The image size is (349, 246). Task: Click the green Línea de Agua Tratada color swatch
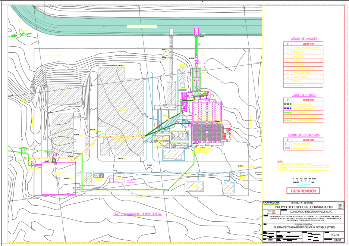pyautogui.click(x=288, y=112)
